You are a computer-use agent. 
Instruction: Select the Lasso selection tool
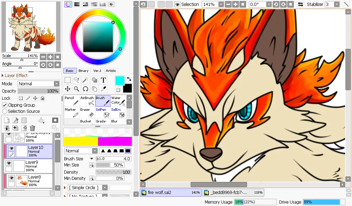(x=76, y=80)
